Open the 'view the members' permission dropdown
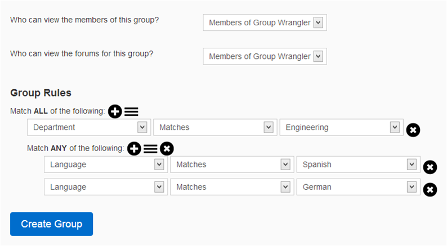 tap(265, 22)
